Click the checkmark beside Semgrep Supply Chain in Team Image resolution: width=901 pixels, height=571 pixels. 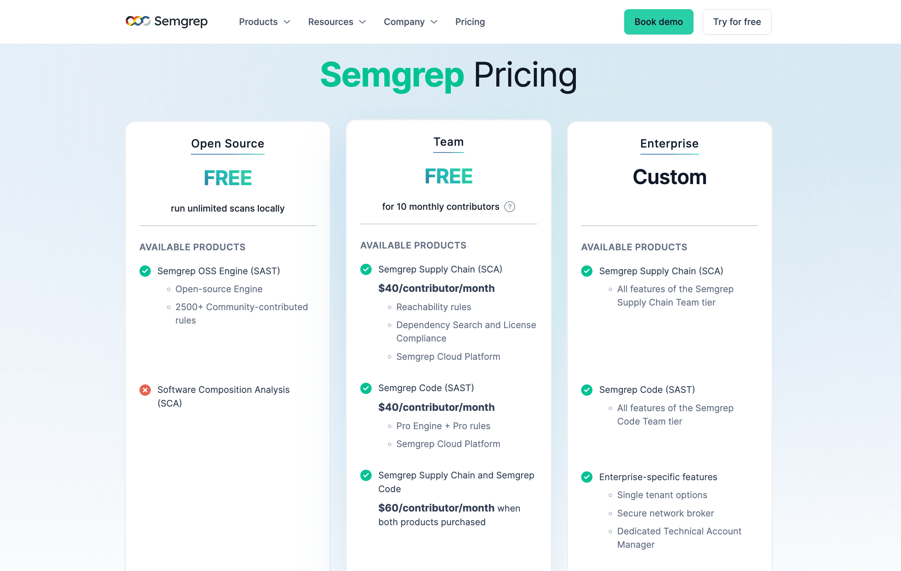tap(366, 269)
